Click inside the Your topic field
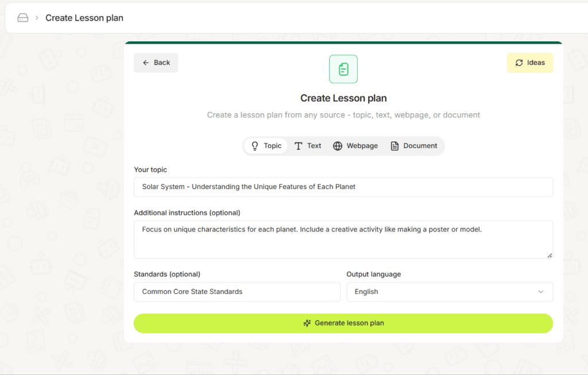This screenshot has width=588, height=375. pyautogui.click(x=343, y=187)
